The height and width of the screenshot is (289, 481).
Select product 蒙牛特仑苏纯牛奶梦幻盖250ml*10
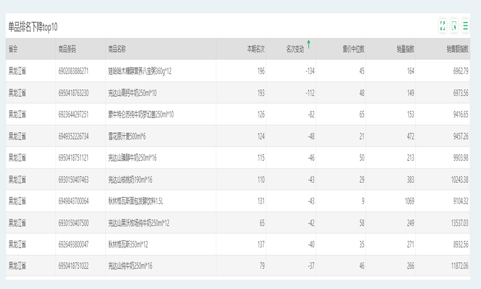click(141, 114)
